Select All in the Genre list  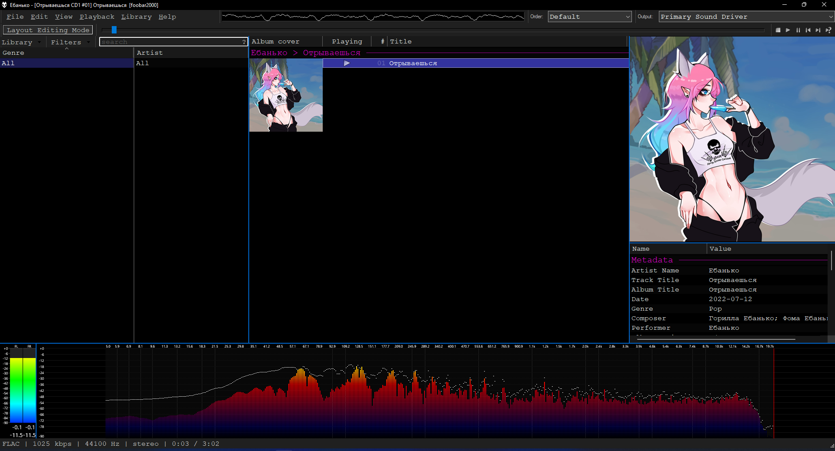click(67, 63)
